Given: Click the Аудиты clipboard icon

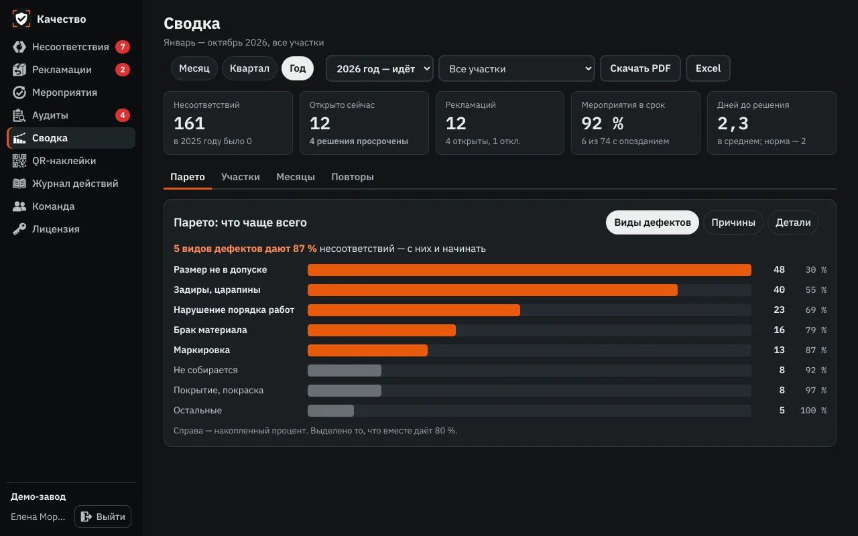Looking at the screenshot, I should [19, 115].
